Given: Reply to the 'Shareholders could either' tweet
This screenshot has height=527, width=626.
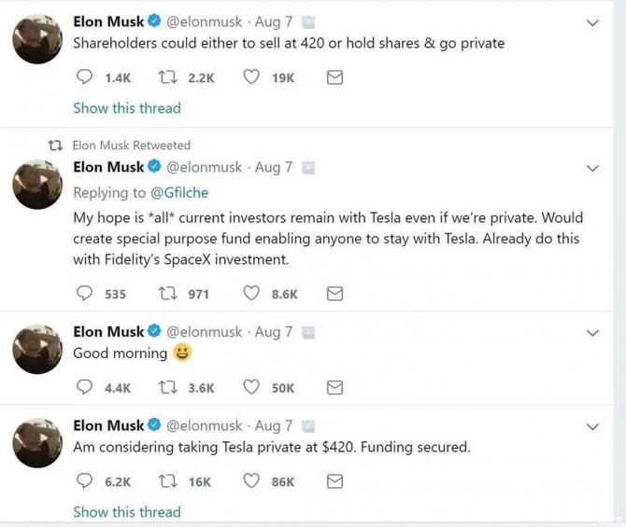Looking at the screenshot, I should coord(85,78).
